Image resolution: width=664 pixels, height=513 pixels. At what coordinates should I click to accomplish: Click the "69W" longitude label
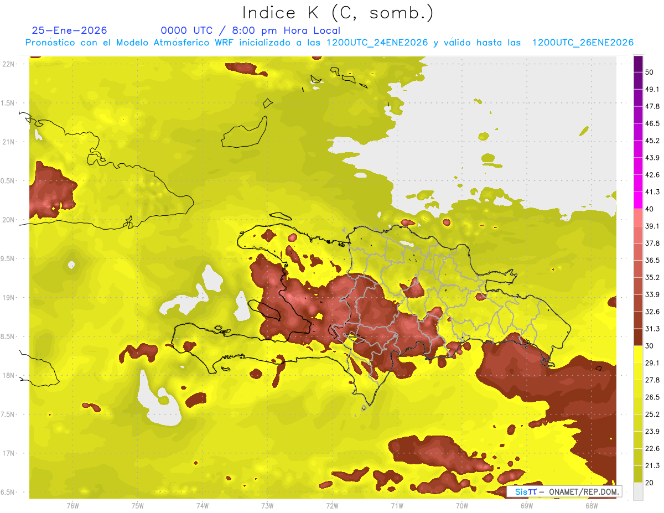pyautogui.click(x=527, y=505)
